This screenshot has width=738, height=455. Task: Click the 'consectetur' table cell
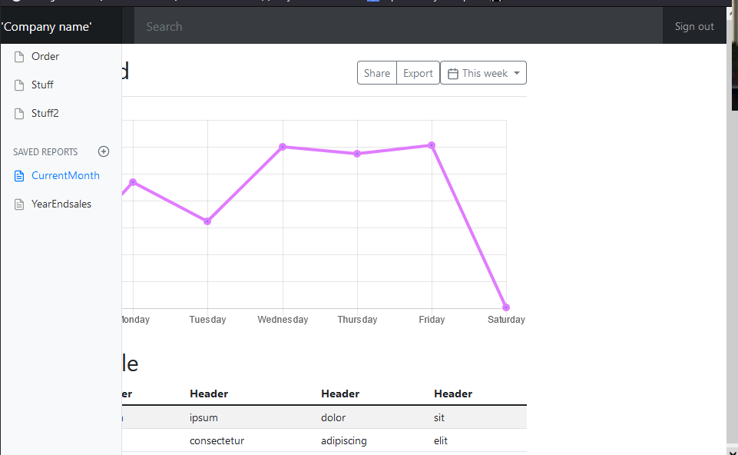[217, 441]
